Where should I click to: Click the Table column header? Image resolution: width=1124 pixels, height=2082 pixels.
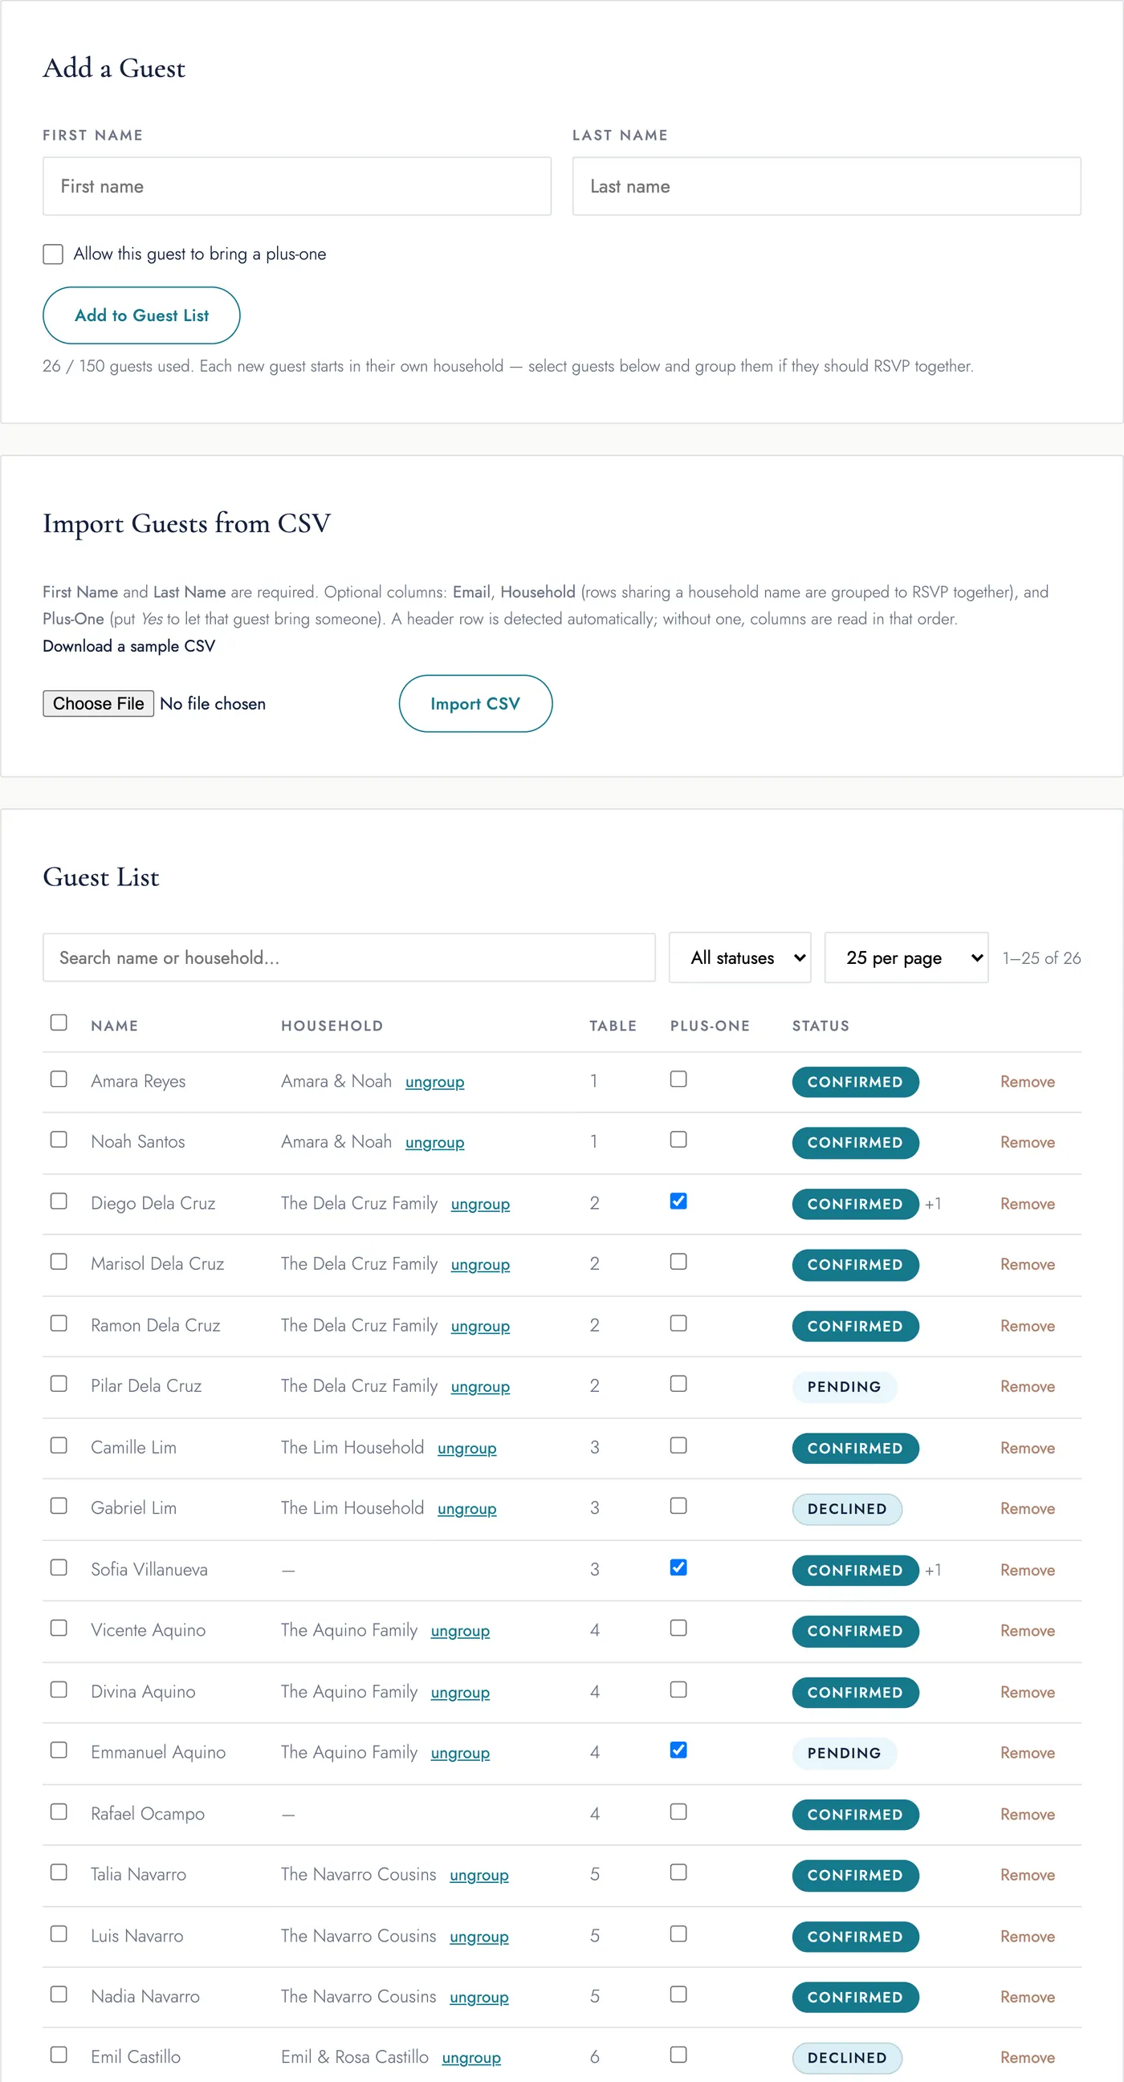pos(613,1026)
